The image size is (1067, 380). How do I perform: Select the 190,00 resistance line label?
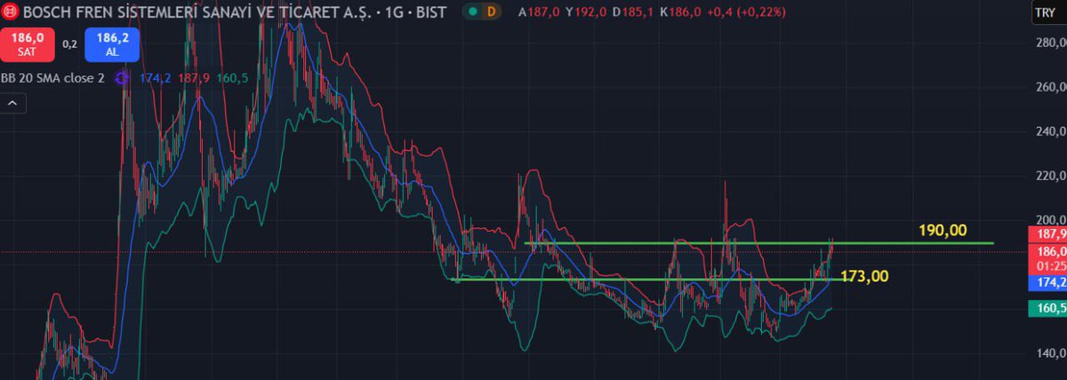point(943,230)
